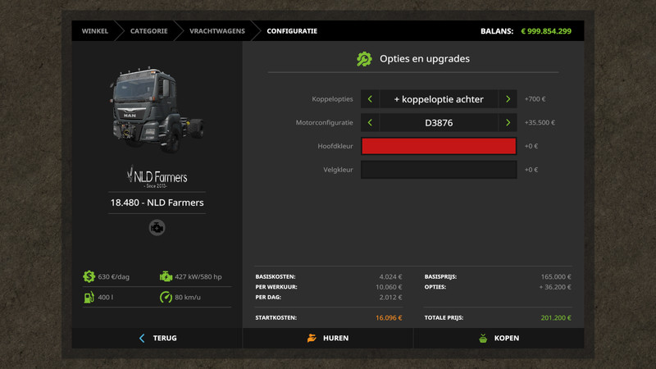Click the engine icon under the vehicle name
656x369 pixels.
(157, 228)
